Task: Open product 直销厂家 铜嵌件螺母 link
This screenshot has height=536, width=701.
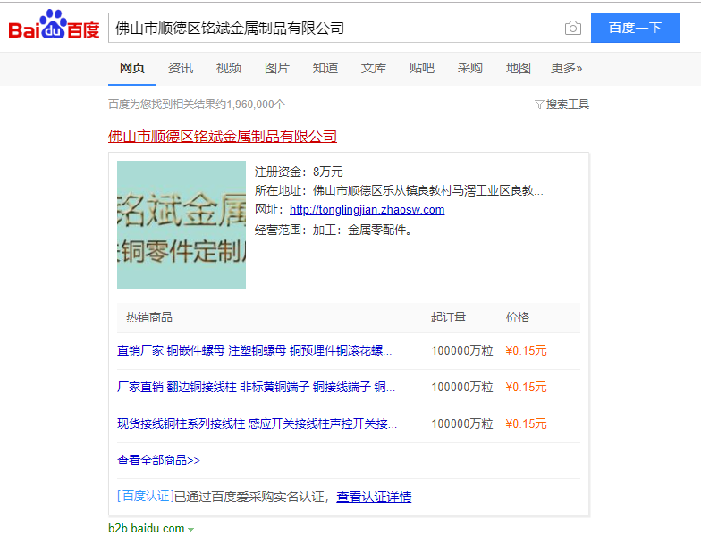Action: [x=254, y=350]
